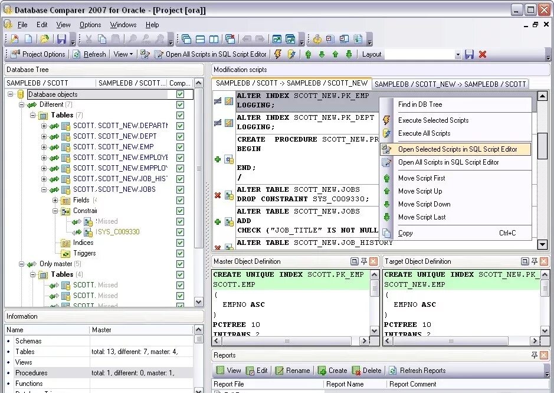
Task: Click the Save Layout floppy icon
Action: click(x=469, y=54)
